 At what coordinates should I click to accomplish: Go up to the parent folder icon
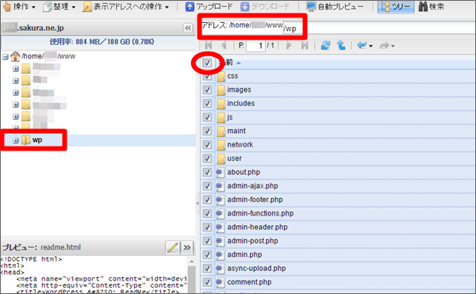coord(341,45)
